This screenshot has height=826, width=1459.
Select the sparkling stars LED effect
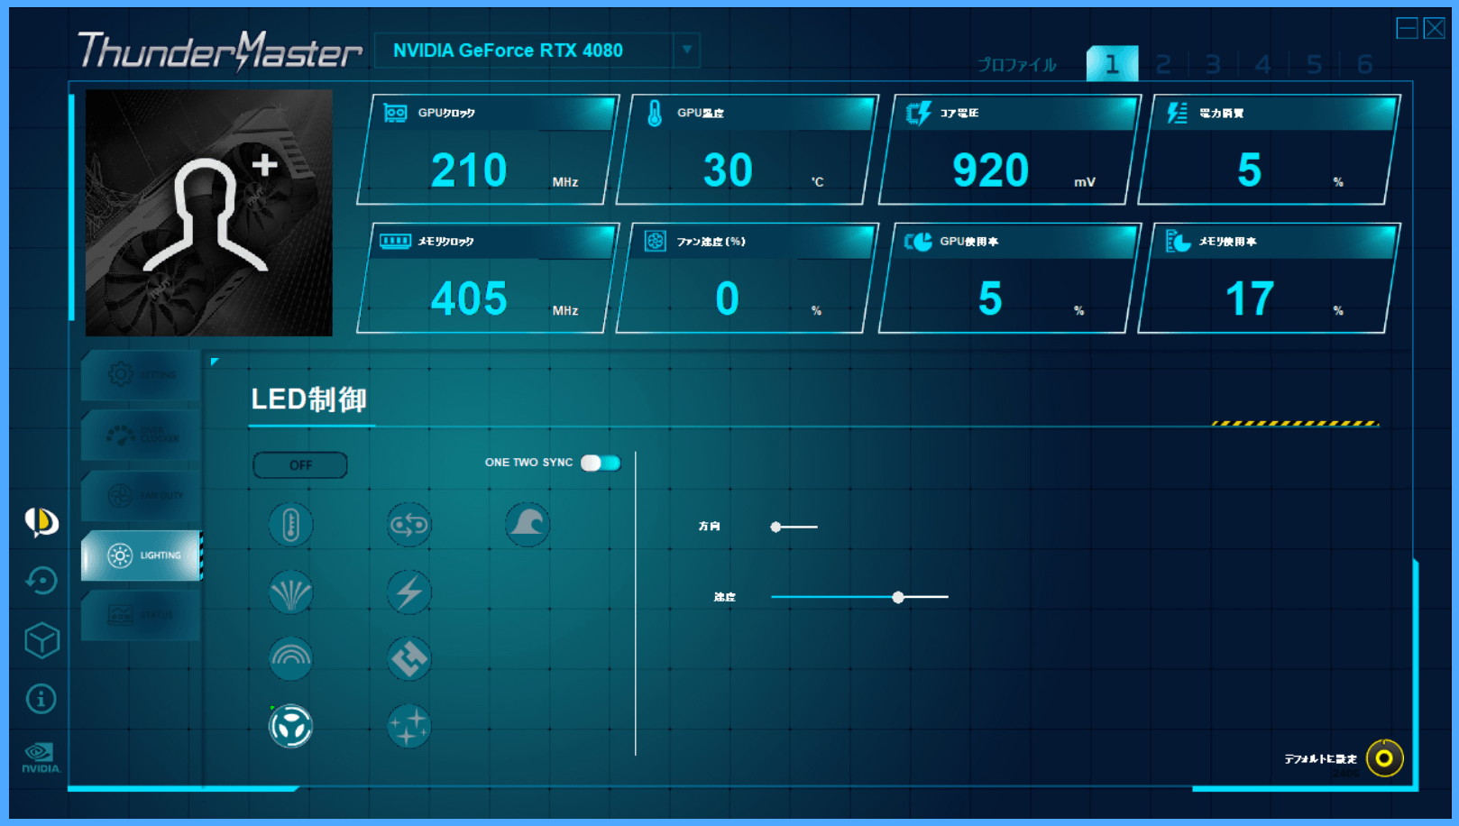pos(408,726)
